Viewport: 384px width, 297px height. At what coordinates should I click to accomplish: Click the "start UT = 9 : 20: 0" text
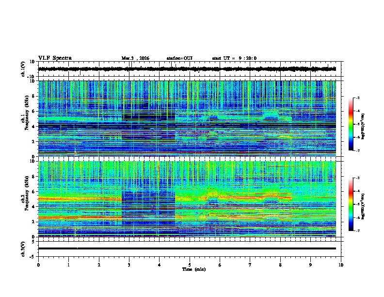[234, 58]
